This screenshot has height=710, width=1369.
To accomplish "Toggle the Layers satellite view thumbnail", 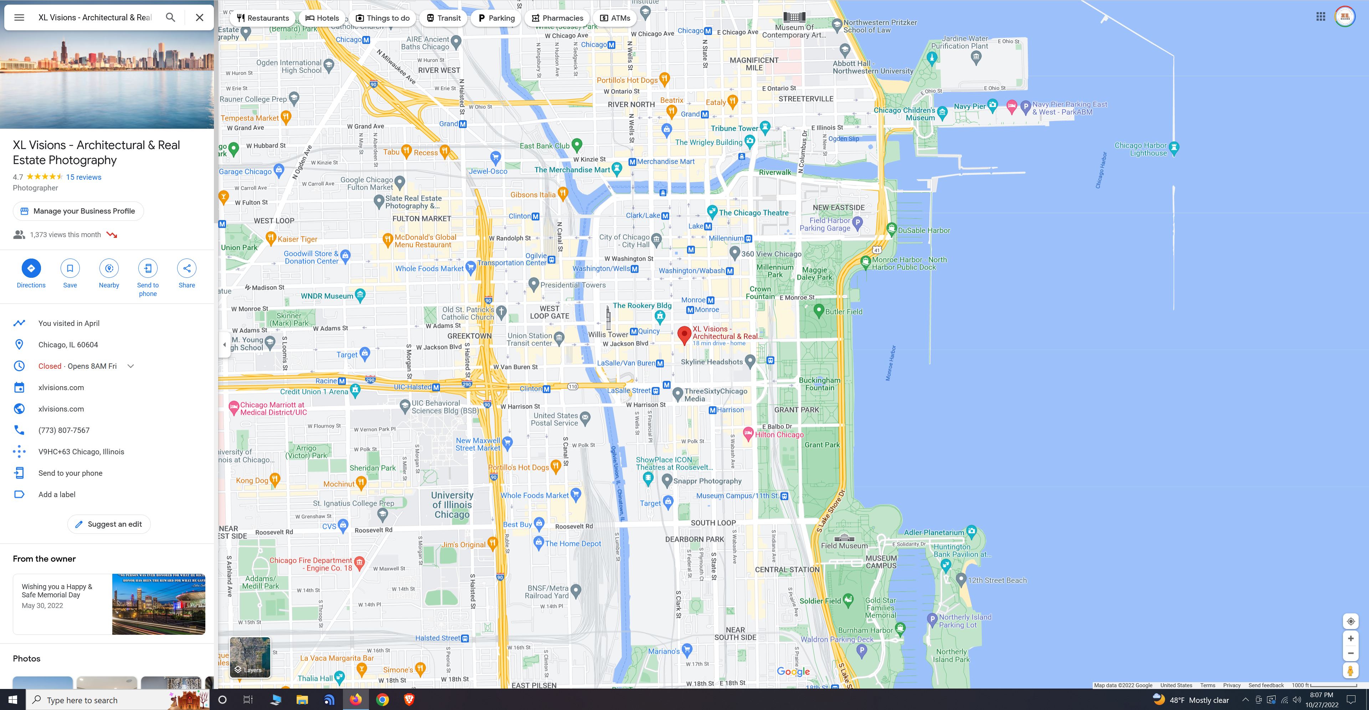I will (250, 657).
